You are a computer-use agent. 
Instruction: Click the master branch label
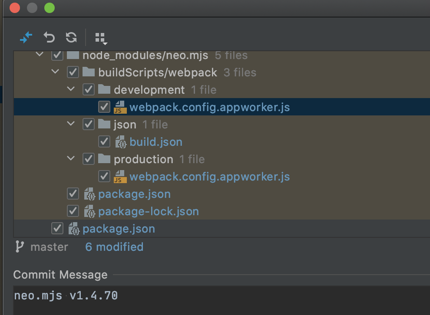point(50,247)
